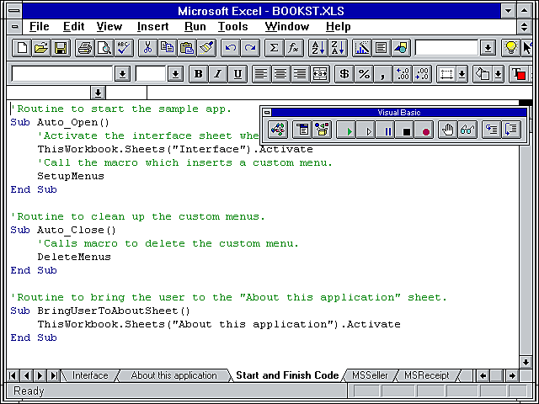Screen dimensions: 539x404
Task: Open the Object Browser icon in Visual Basic toolbar
Action: click(322, 130)
